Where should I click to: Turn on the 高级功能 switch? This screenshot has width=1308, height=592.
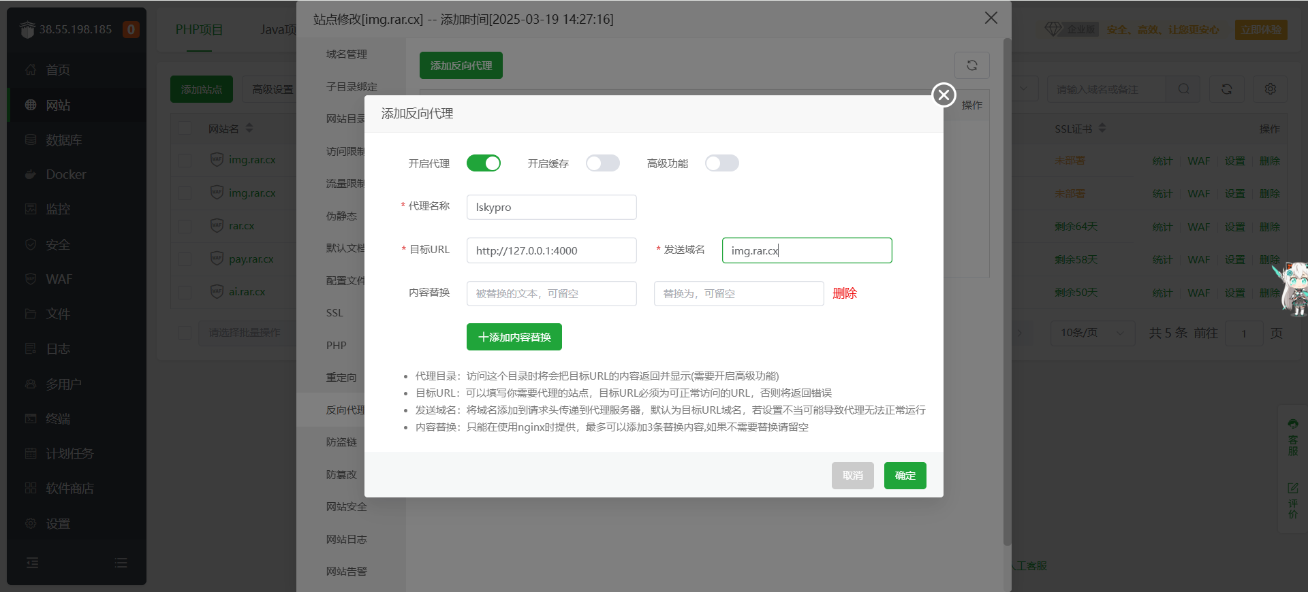[721, 163]
